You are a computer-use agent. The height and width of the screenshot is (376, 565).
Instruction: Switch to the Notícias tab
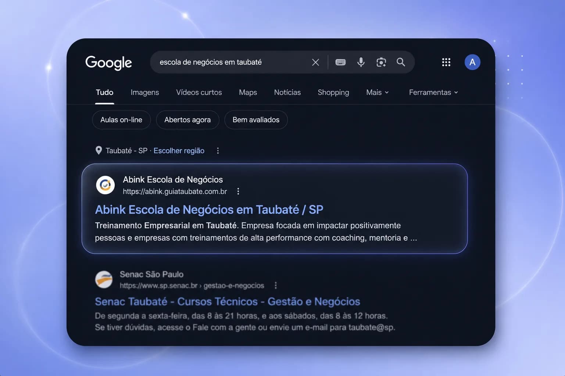(287, 92)
